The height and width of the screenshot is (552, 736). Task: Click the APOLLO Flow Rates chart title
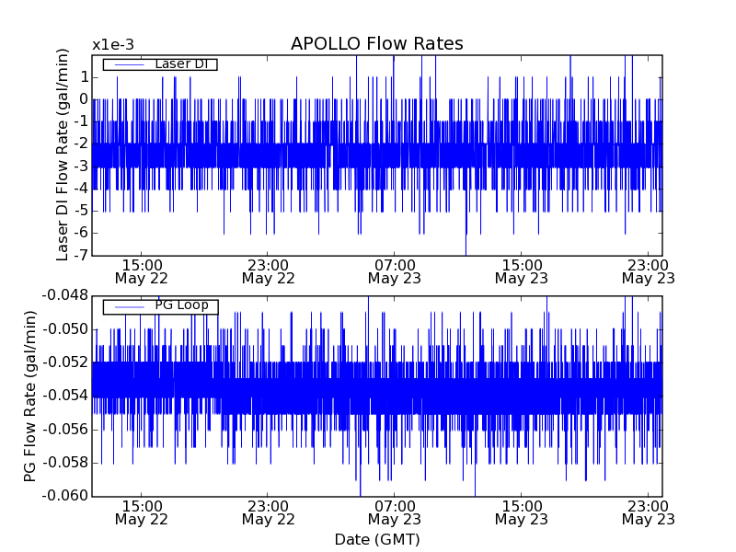[376, 44]
